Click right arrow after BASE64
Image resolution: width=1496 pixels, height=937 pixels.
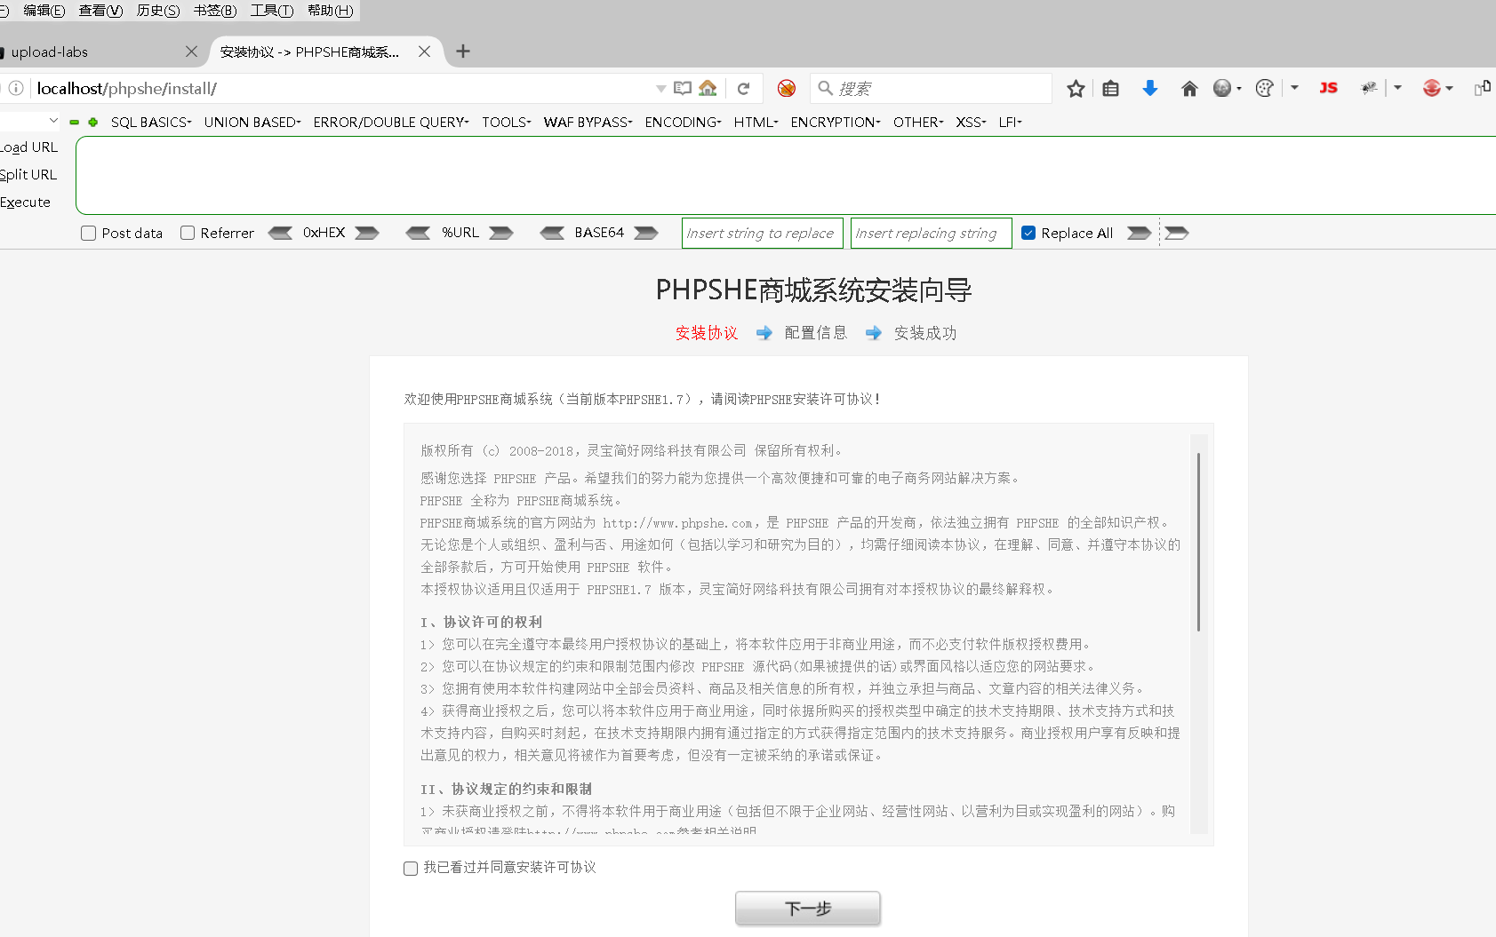[646, 233]
